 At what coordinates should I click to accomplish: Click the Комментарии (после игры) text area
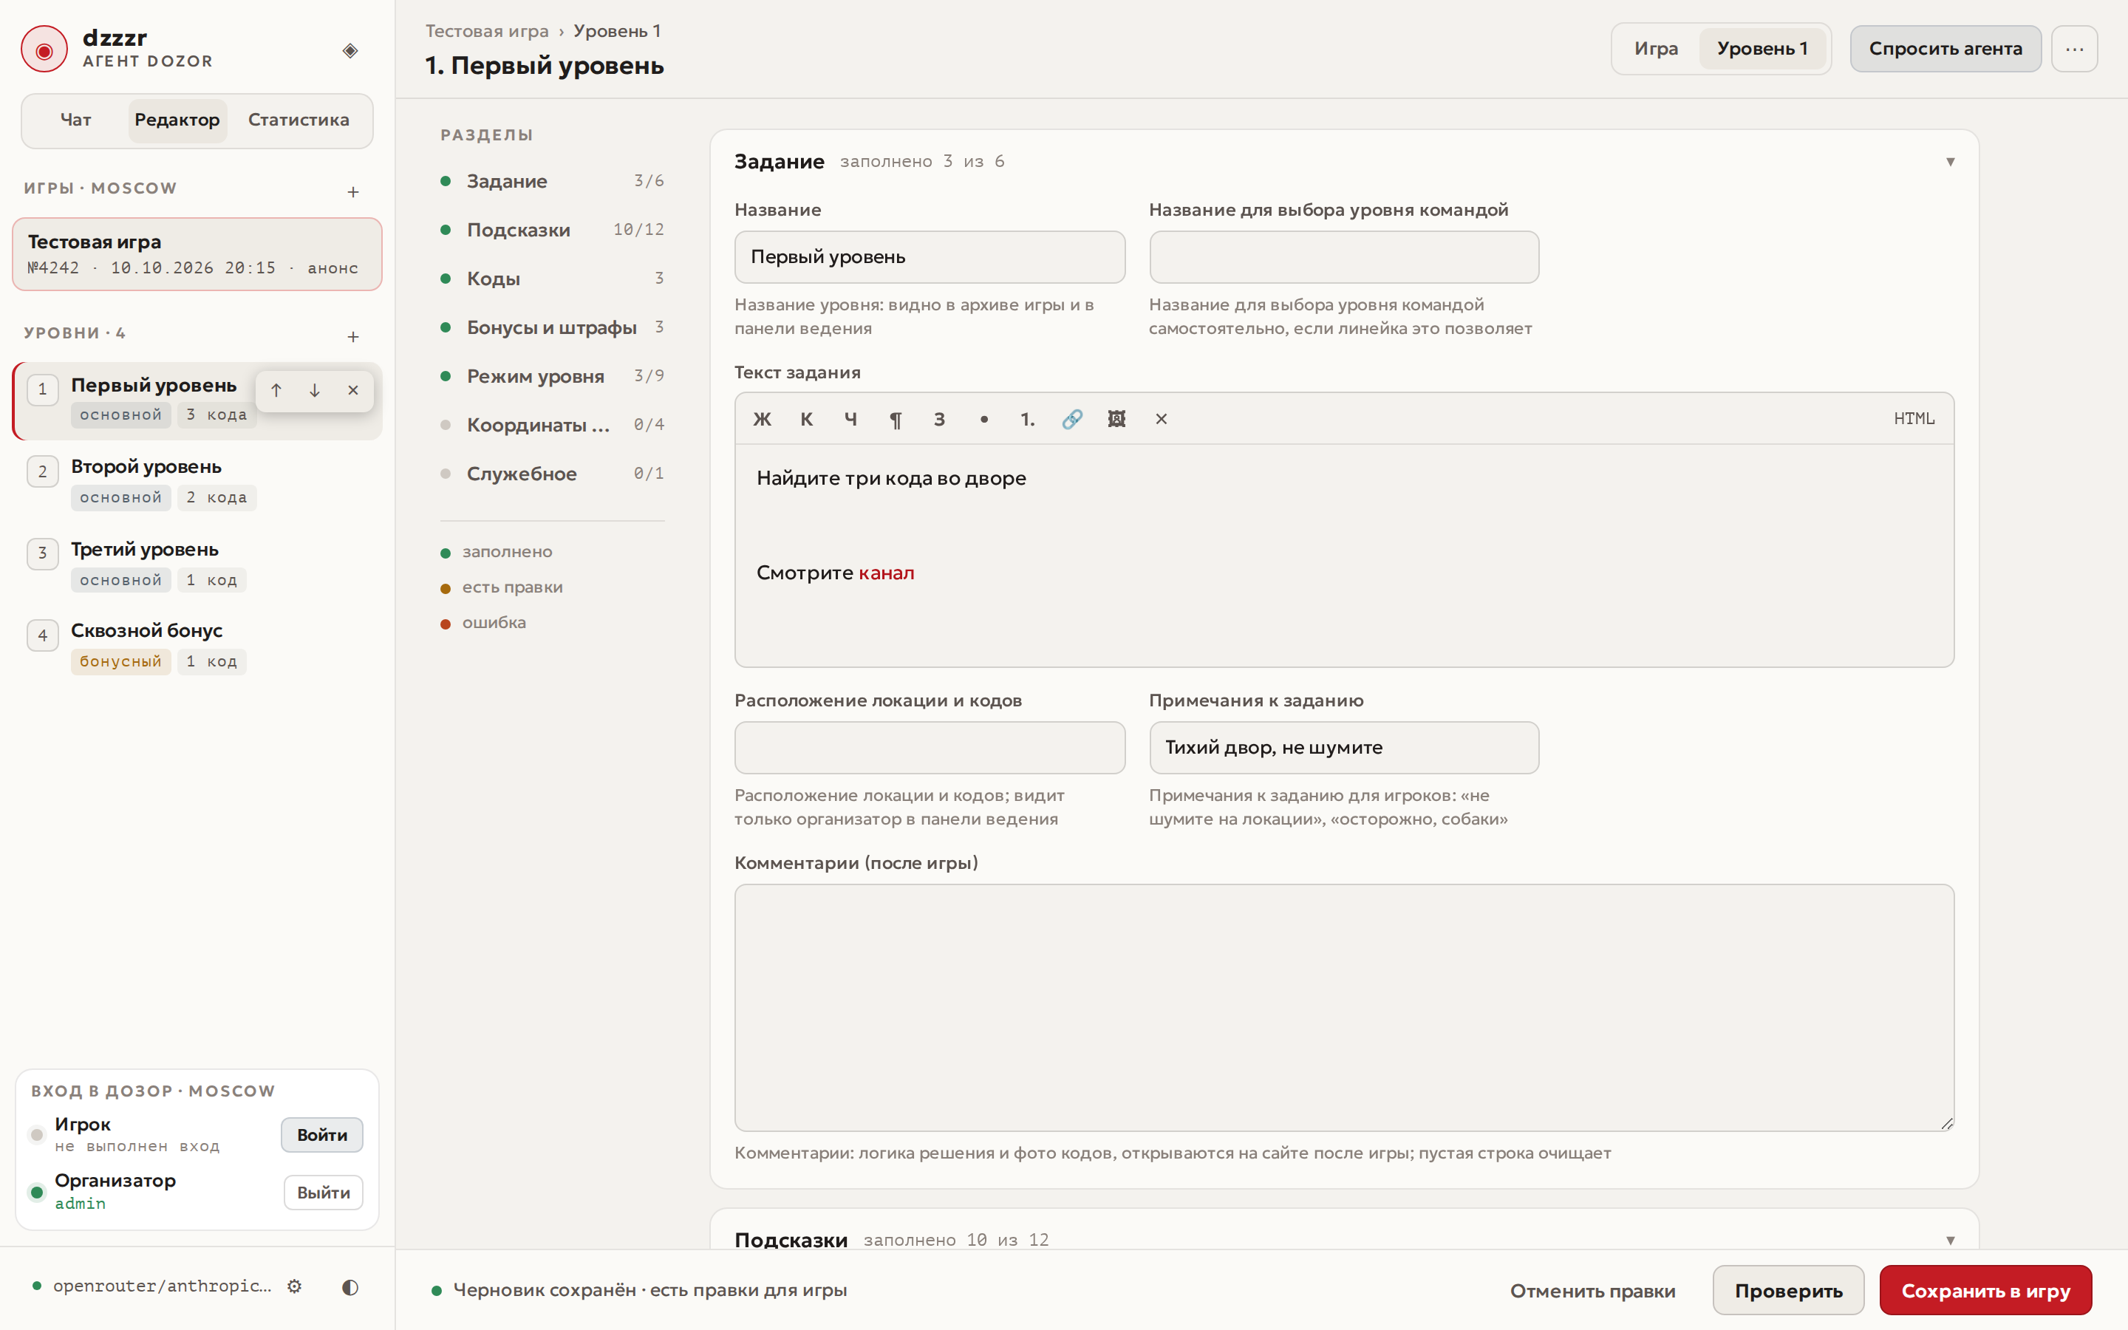pos(1343,1007)
